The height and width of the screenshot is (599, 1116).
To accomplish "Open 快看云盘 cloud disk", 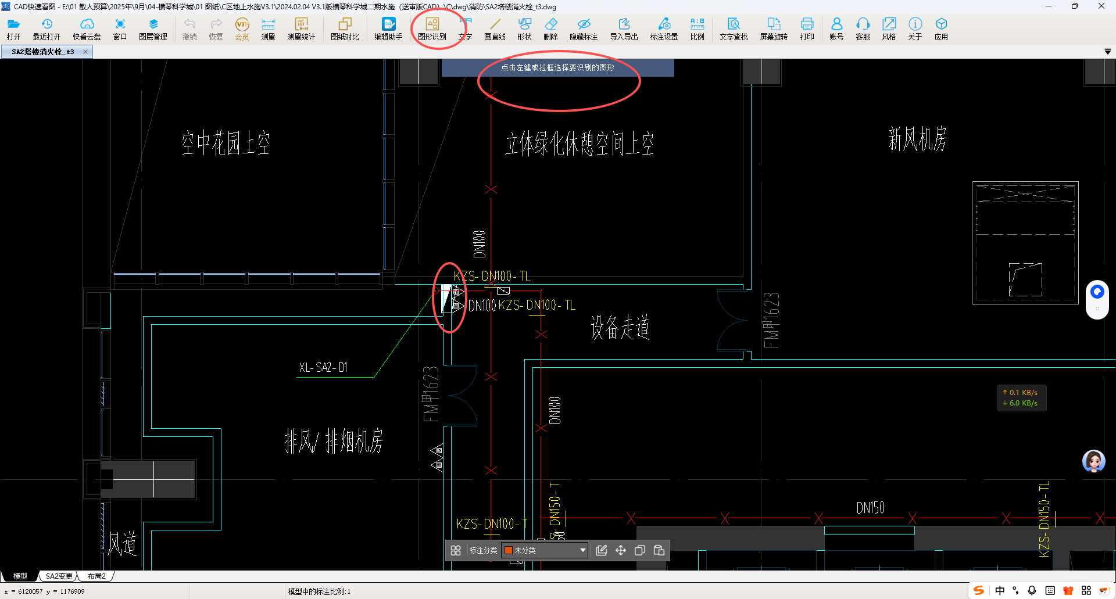I will pos(87,28).
